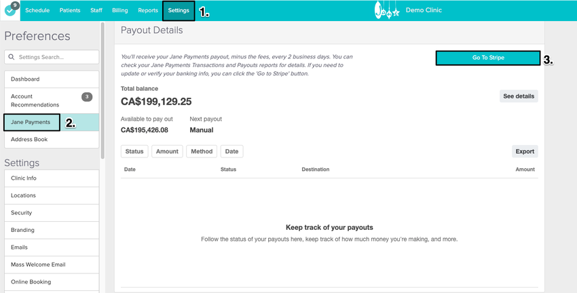This screenshot has width=577, height=293.
Task: Open Branding settings
Action: point(52,230)
